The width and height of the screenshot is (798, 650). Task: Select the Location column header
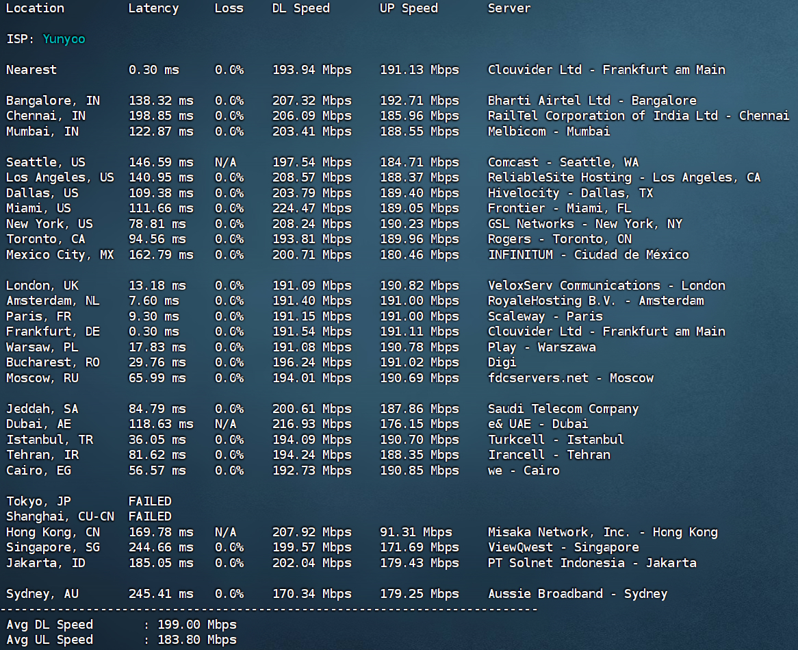click(35, 8)
